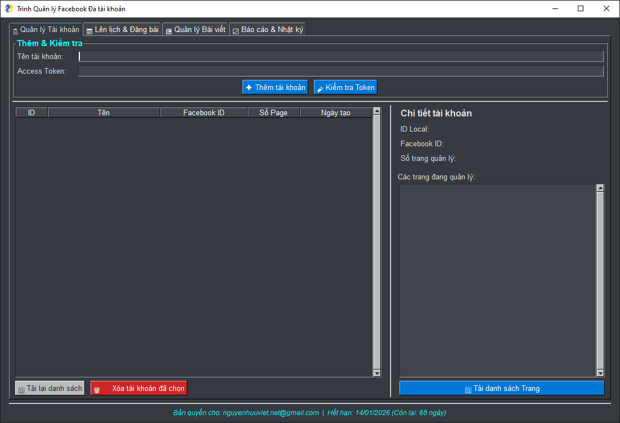Sort by the Tên column header
620x423 pixels.
point(104,112)
